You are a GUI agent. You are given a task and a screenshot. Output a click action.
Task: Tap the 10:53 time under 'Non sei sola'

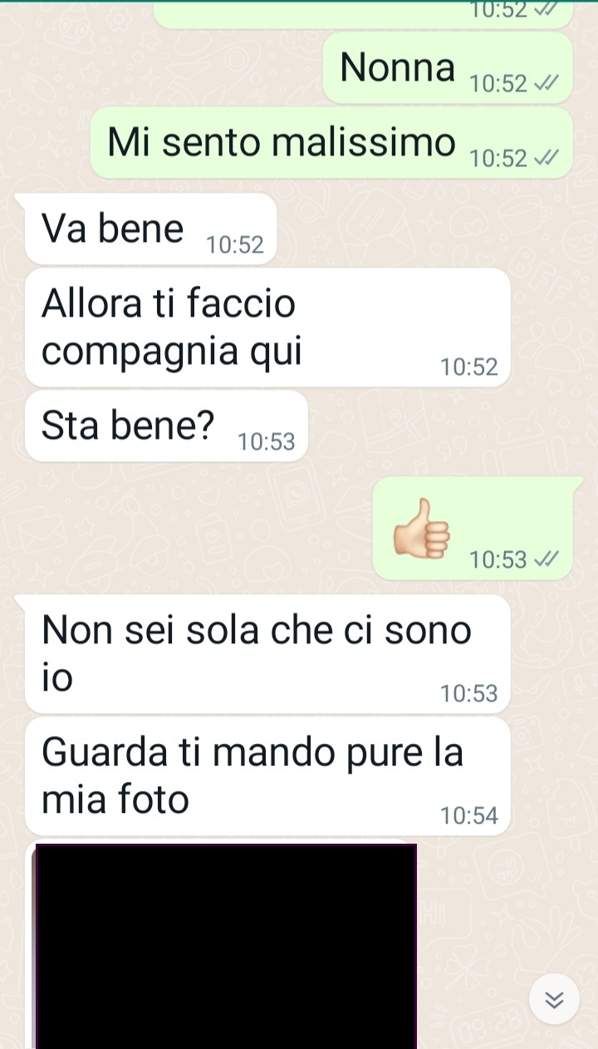point(469,693)
